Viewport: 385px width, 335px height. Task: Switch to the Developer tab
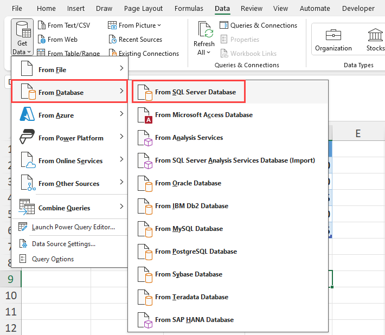coord(358,8)
